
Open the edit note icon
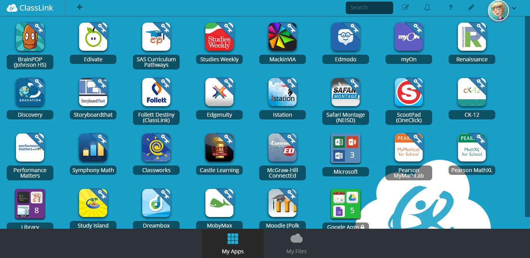(405, 7)
